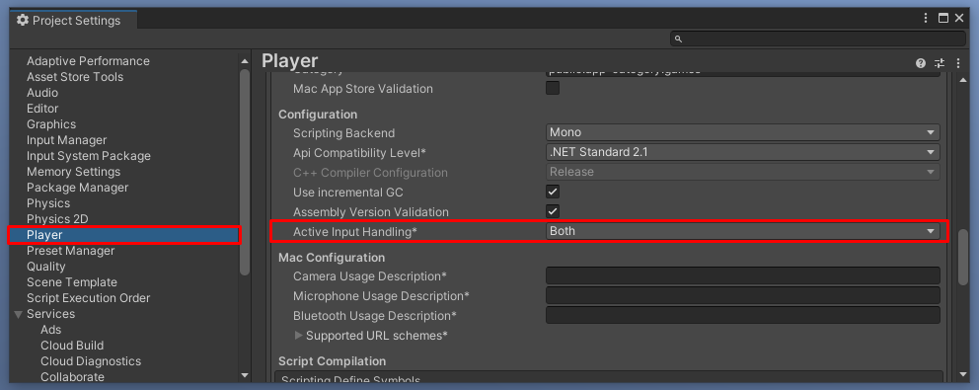The height and width of the screenshot is (390, 979).
Task: Disable Use incremental GC checkbox
Action: [553, 192]
